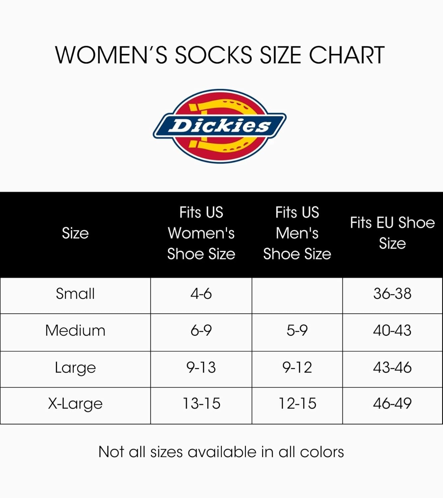This screenshot has width=443, height=498.
Task: Select the Fits EU Shoe Size header
Action: pyautogui.click(x=392, y=233)
